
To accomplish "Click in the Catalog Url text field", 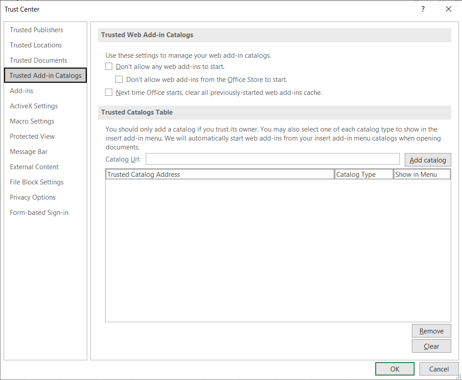I will tap(272, 159).
